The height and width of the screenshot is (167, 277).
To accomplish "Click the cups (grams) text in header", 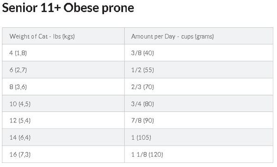I will click(x=197, y=36).
